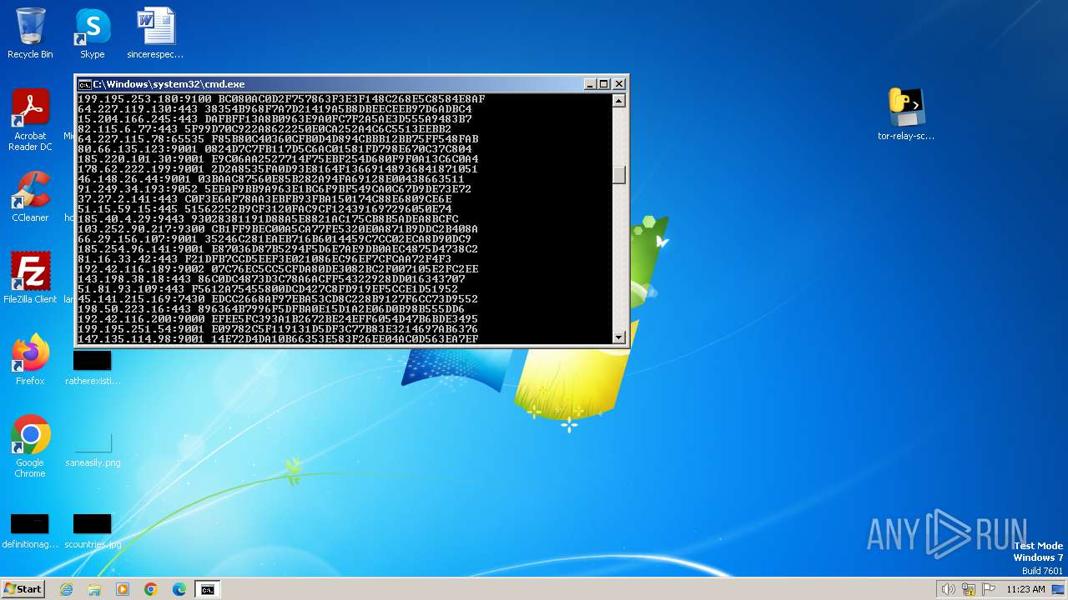Click the line starting 185.40.4.29:9443
The width and height of the screenshot is (1068, 600).
click(x=268, y=219)
